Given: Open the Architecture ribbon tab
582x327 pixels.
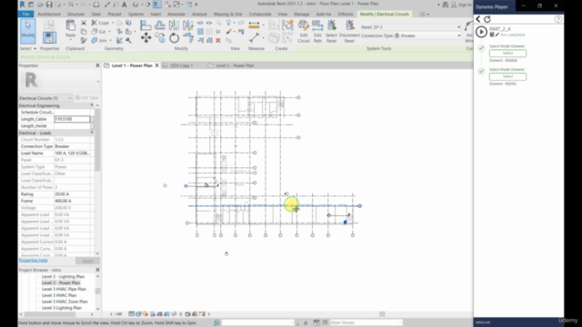Looking at the screenshot, I should pyautogui.click(x=49, y=15).
